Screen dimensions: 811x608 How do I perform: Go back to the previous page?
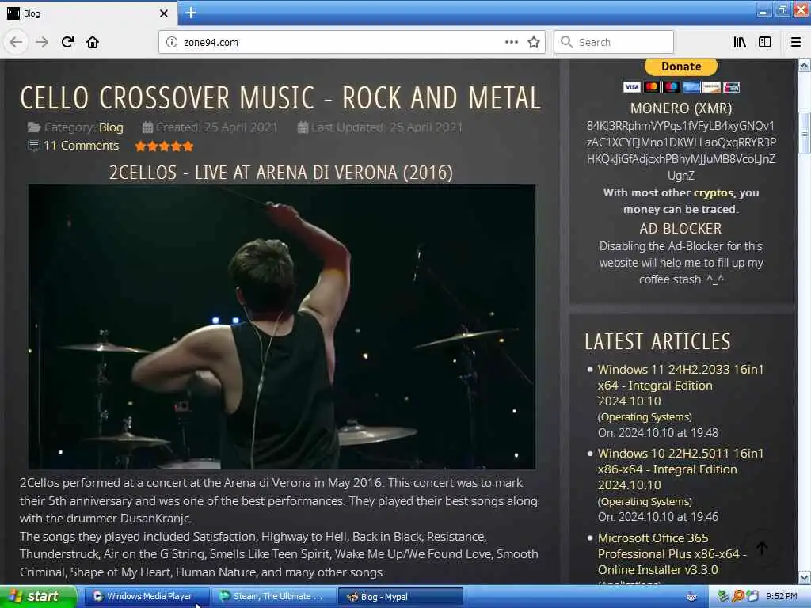click(16, 42)
